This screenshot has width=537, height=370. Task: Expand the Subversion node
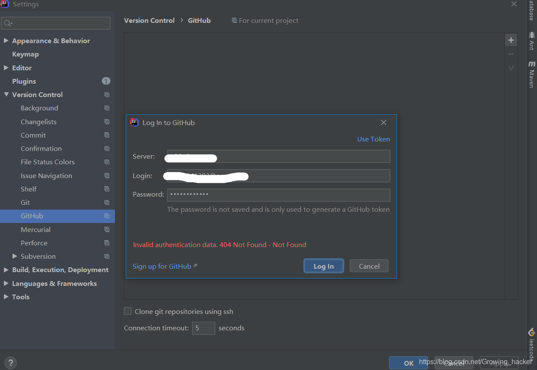pyautogui.click(x=15, y=256)
